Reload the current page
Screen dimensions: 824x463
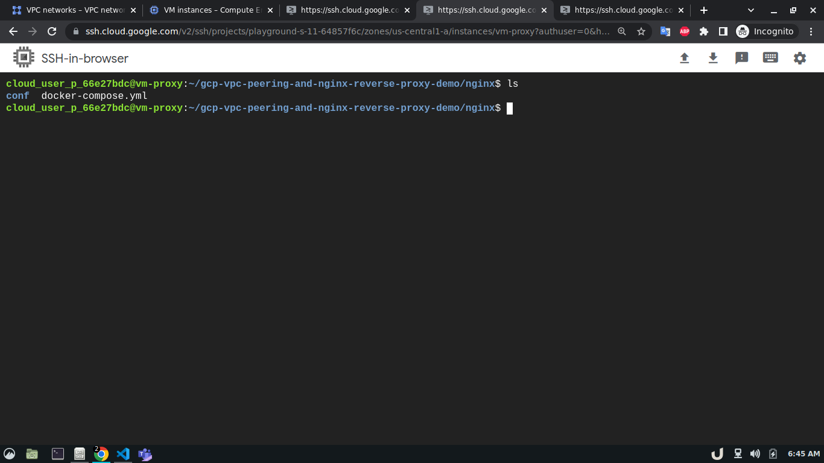pos(52,31)
